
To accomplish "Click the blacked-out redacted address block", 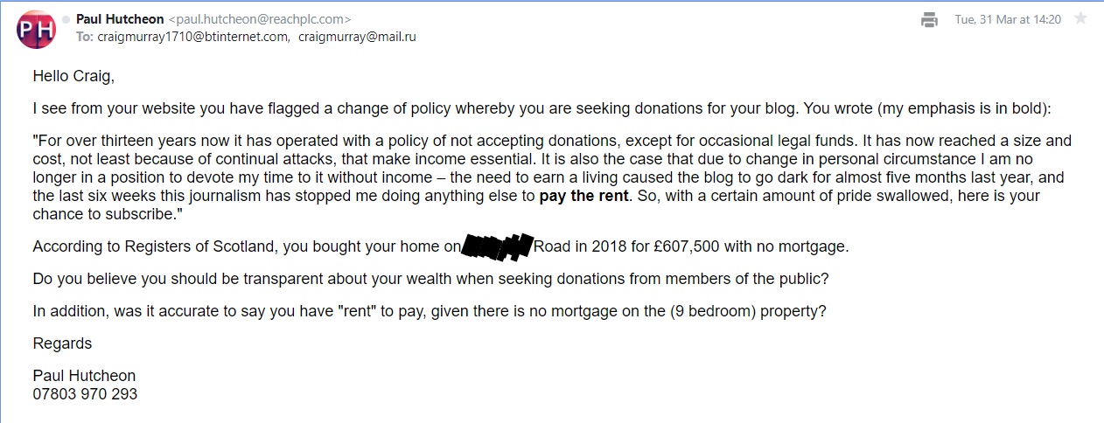I will (x=497, y=247).
